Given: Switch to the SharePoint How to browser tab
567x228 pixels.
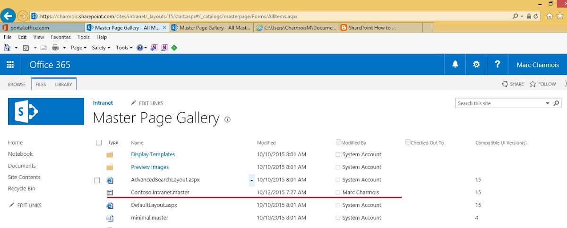Looking at the screenshot, I should [381, 28].
